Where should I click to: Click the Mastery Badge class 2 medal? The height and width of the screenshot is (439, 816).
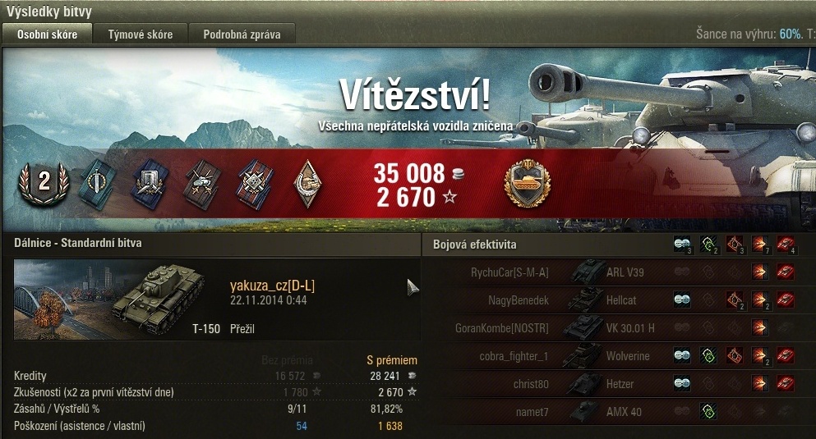(44, 182)
